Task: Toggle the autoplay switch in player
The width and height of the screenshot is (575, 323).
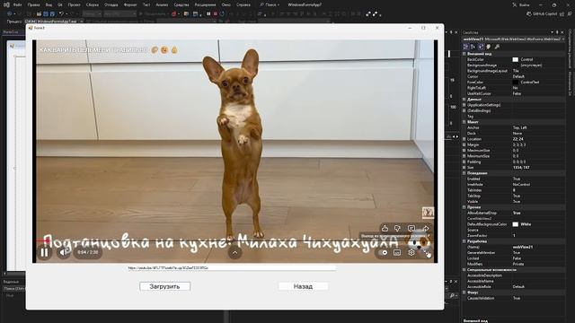Action: (x=384, y=252)
